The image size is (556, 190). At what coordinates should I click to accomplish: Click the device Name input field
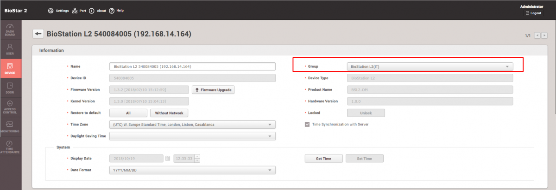[192, 66]
